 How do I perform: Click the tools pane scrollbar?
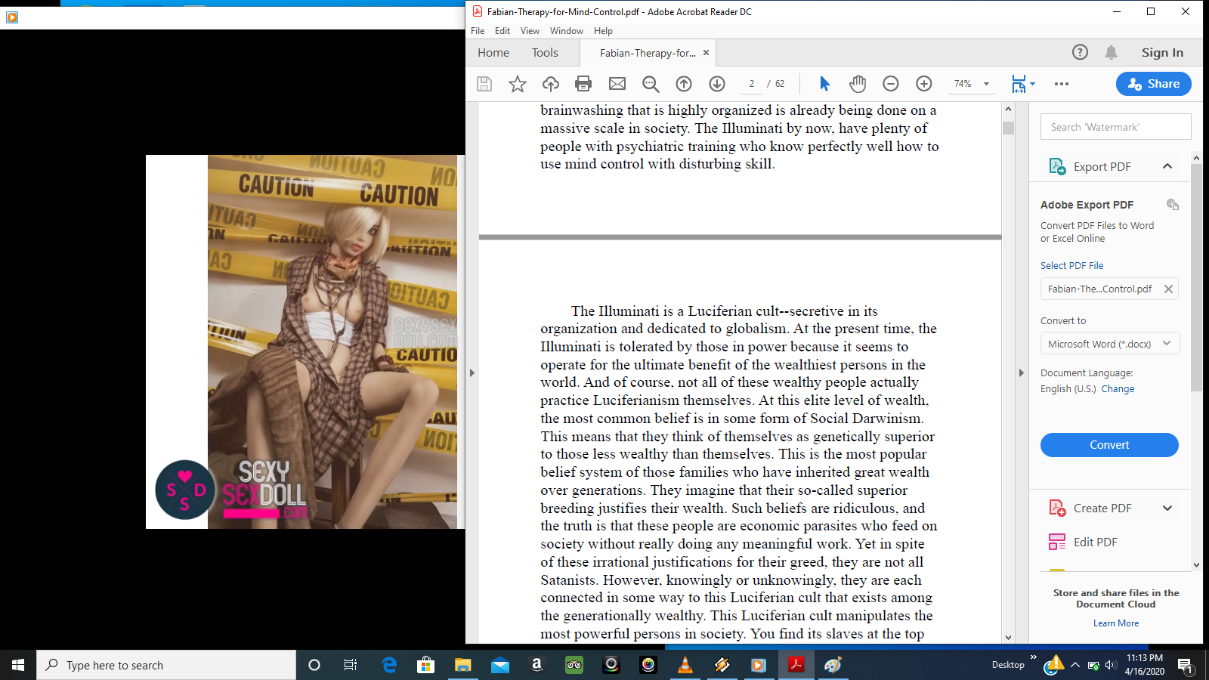coord(1196,277)
